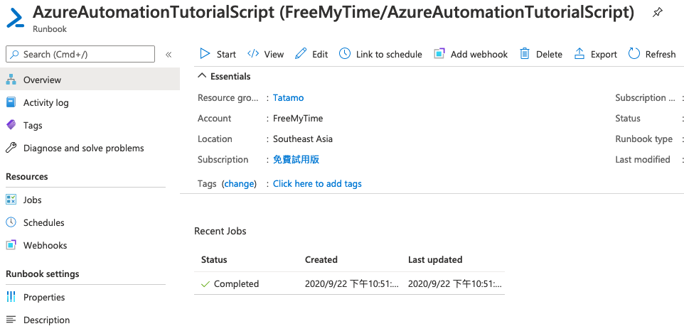Collapse the Essentials section chevron

tap(201, 76)
